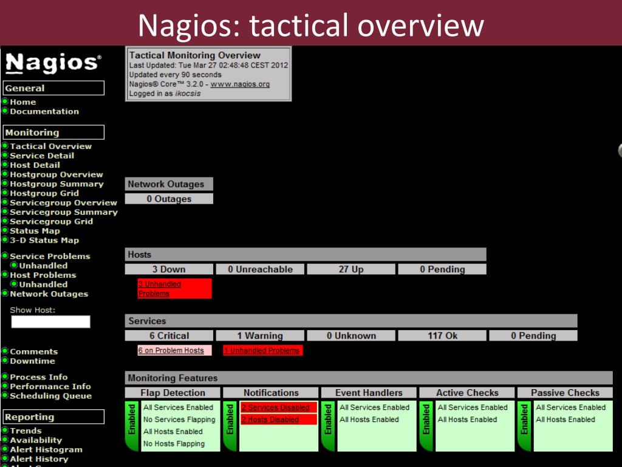The height and width of the screenshot is (467, 622).
Task: Open the Host Detail page
Action: pos(35,165)
